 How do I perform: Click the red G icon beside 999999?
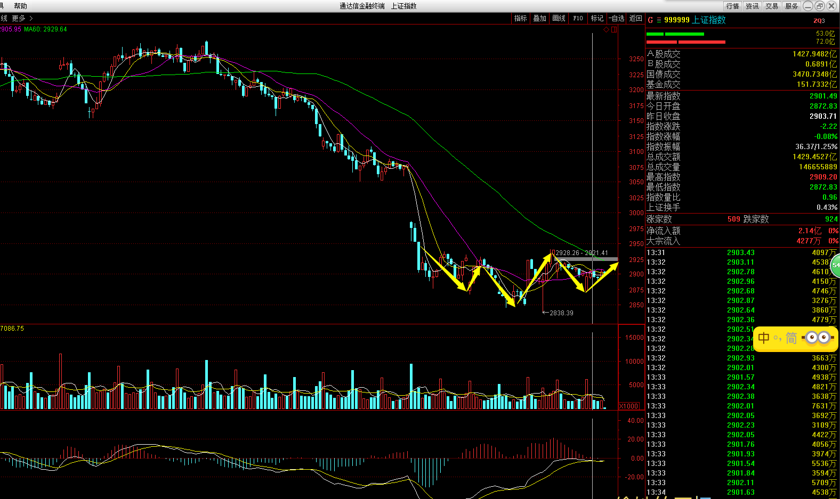[x=650, y=20]
